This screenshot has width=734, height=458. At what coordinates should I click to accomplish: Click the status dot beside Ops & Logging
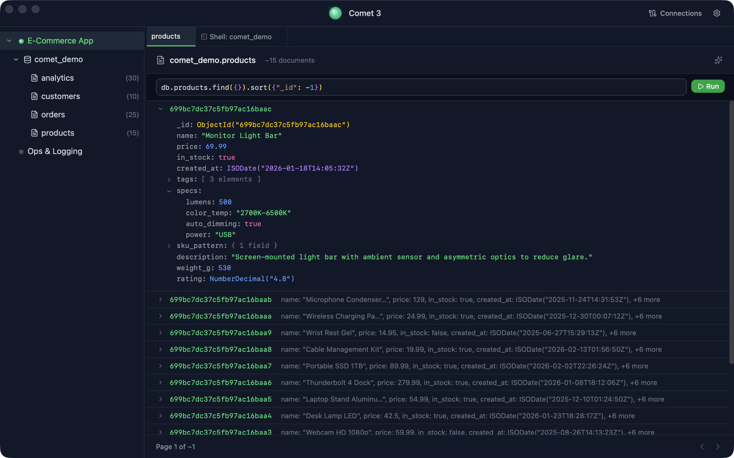click(21, 151)
